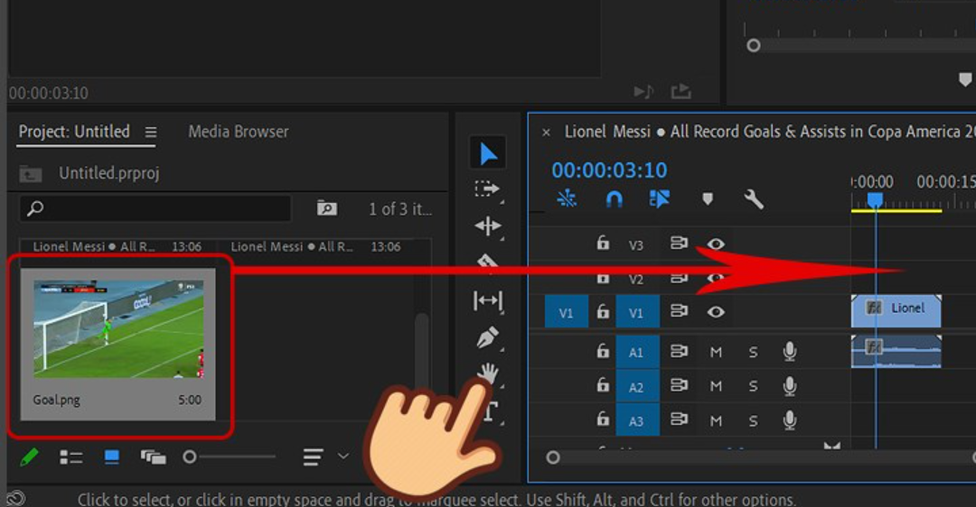Create new search bin from query
976x507 pixels.
point(327,208)
